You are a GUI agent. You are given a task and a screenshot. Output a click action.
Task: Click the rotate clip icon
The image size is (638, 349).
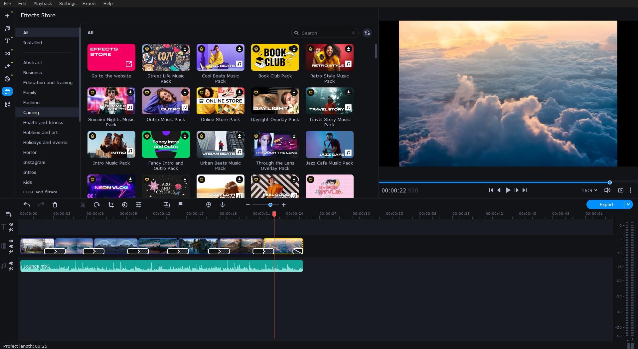(x=97, y=205)
